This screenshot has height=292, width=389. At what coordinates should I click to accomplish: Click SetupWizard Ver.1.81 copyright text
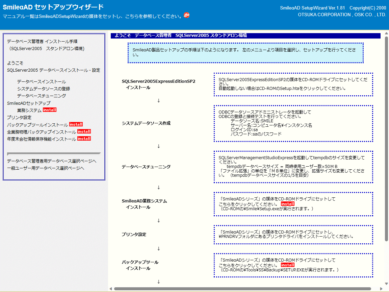[333, 11]
